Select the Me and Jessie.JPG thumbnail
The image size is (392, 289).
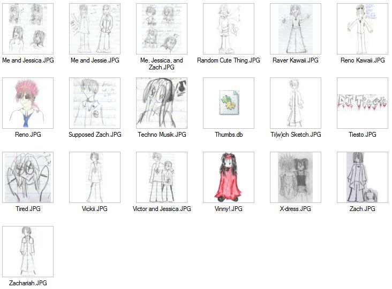[x=95, y=29]
